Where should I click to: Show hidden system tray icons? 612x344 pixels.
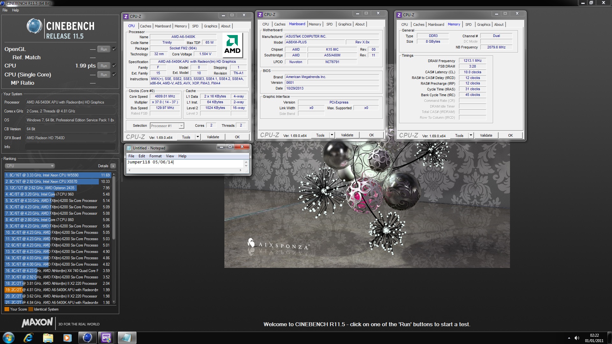[x=569, y=338]
